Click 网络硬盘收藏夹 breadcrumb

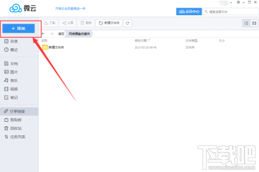click(79, 34)
